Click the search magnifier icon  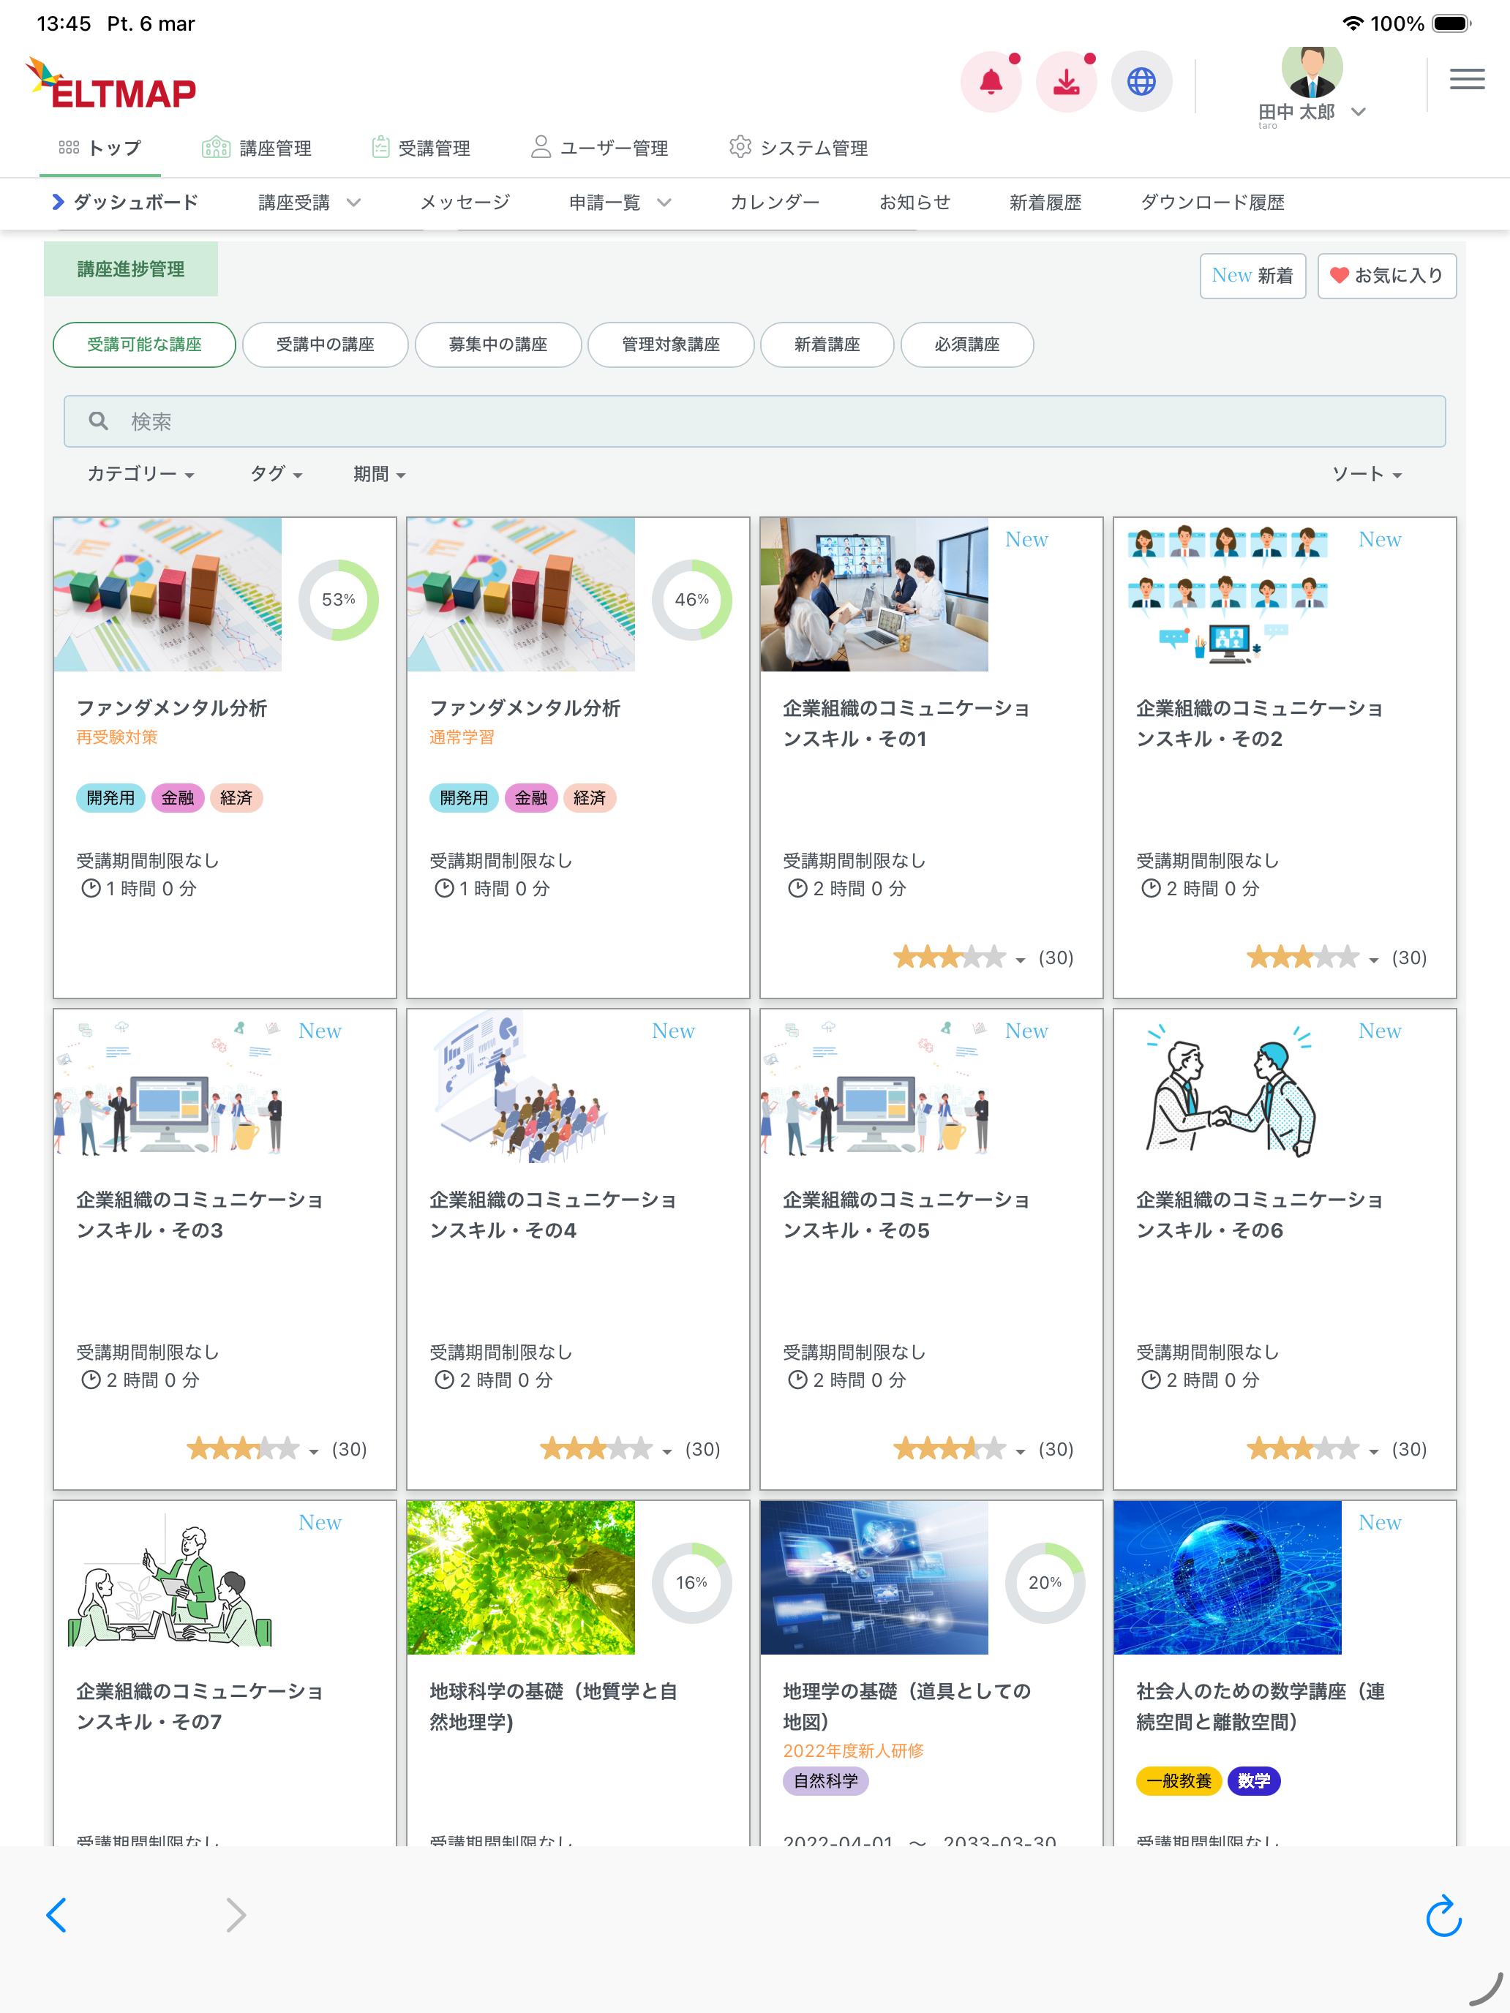click(x=98, y=421)
